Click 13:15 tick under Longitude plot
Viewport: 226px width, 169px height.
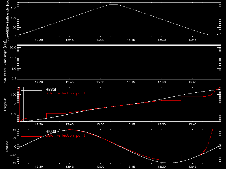131,124
